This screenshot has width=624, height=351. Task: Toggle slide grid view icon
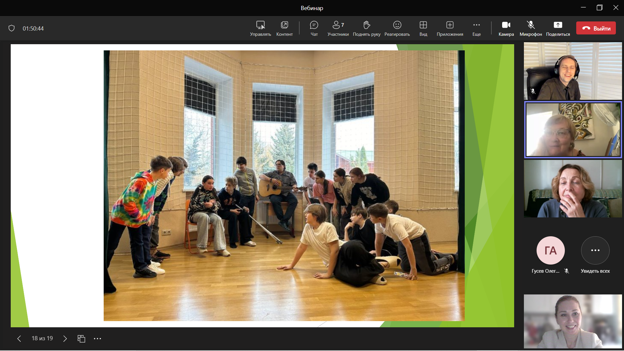coord(81,339)
